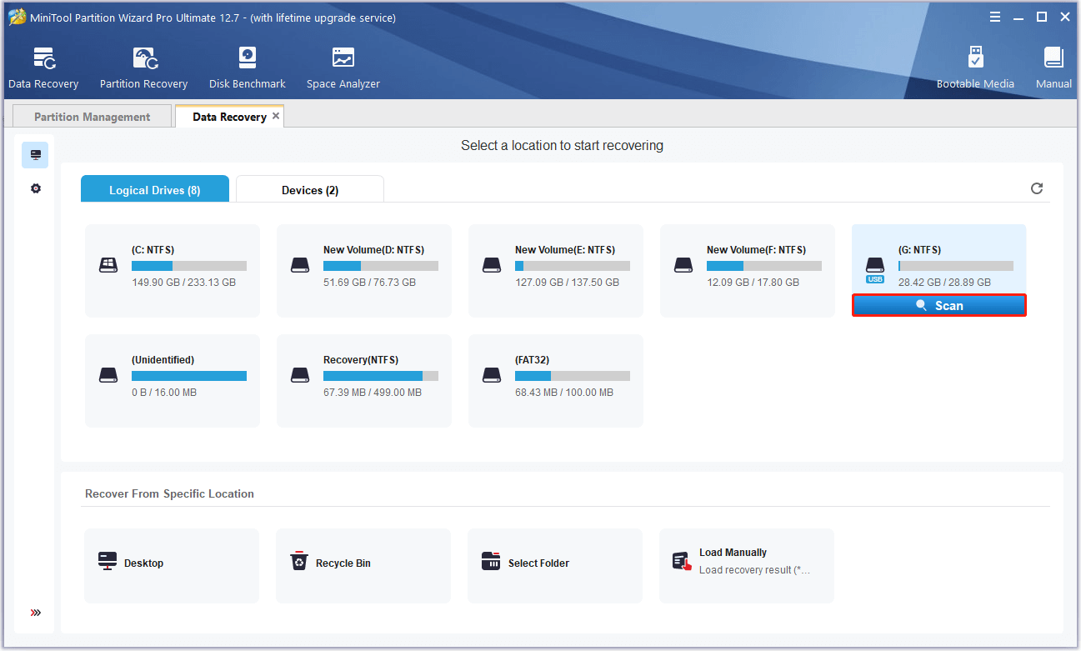This screenshot has height=651, width=1081.
Task: Select the New Volume(E: NTFS) drive
Action: coord(556,270)
